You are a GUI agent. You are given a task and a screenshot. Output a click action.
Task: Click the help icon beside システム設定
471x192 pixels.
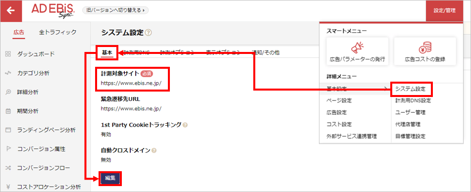coord(148,32)
